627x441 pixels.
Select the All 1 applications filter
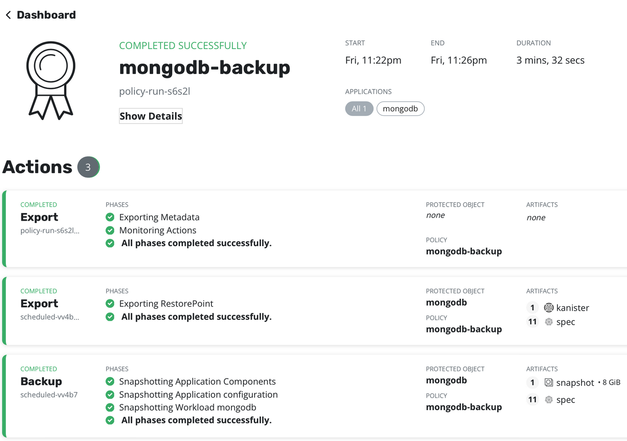(x=359, y=109)
